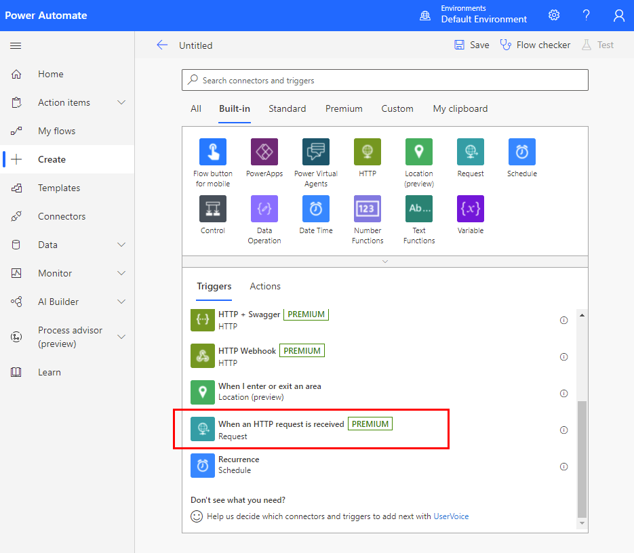Select the Request connector icon
The height and width of the screenshot is (553, 634).
click(x=470, y=152)
